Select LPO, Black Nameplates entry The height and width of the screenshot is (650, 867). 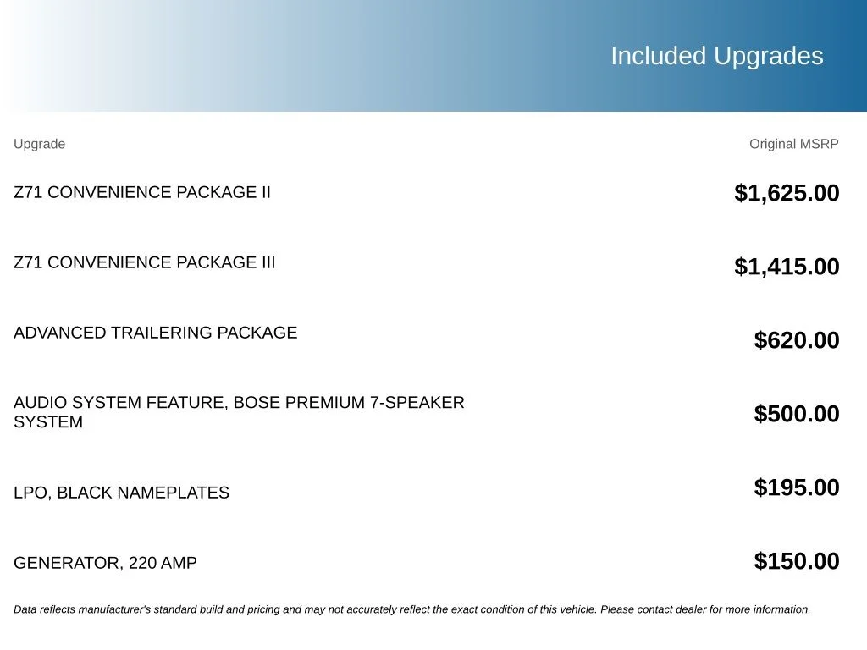click(121, 493)
